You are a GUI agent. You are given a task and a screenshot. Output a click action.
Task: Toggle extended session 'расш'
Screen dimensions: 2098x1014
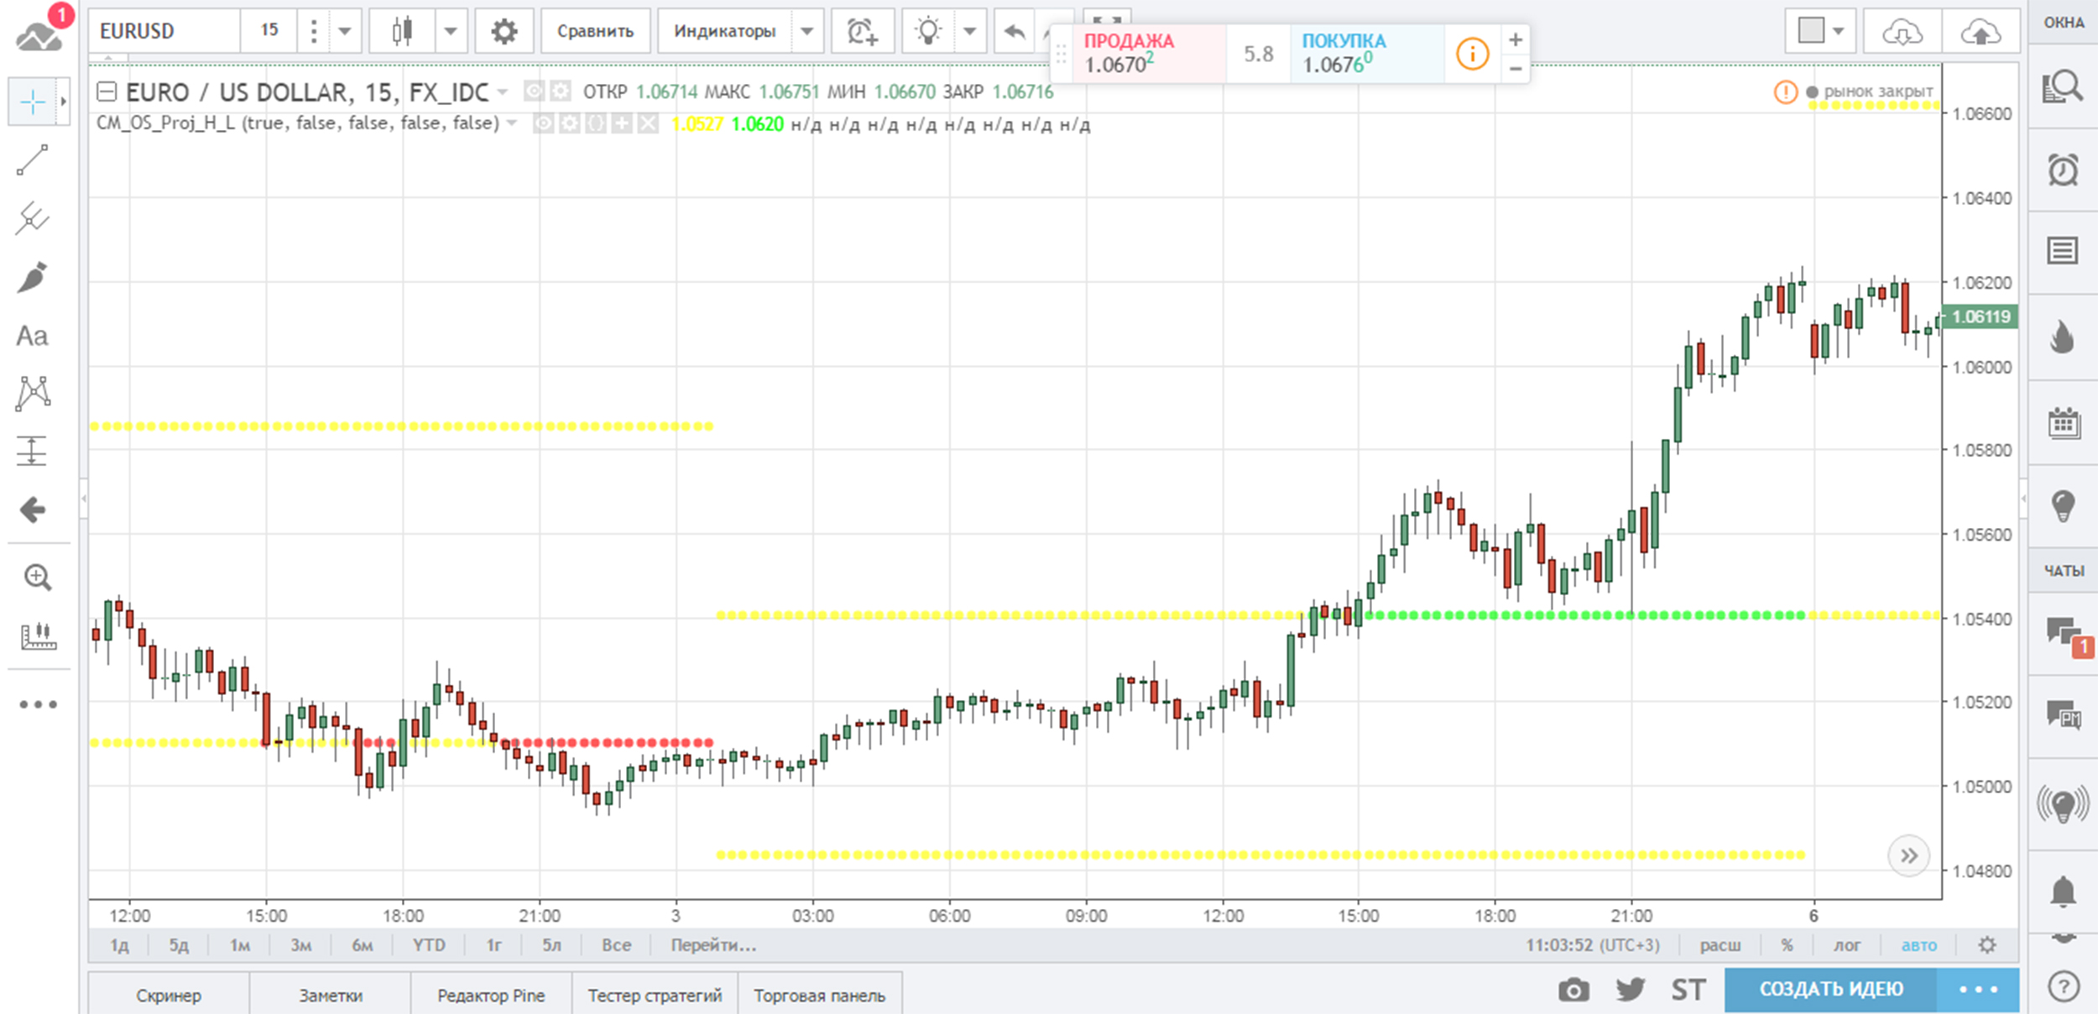click(x=1720, y=945)
